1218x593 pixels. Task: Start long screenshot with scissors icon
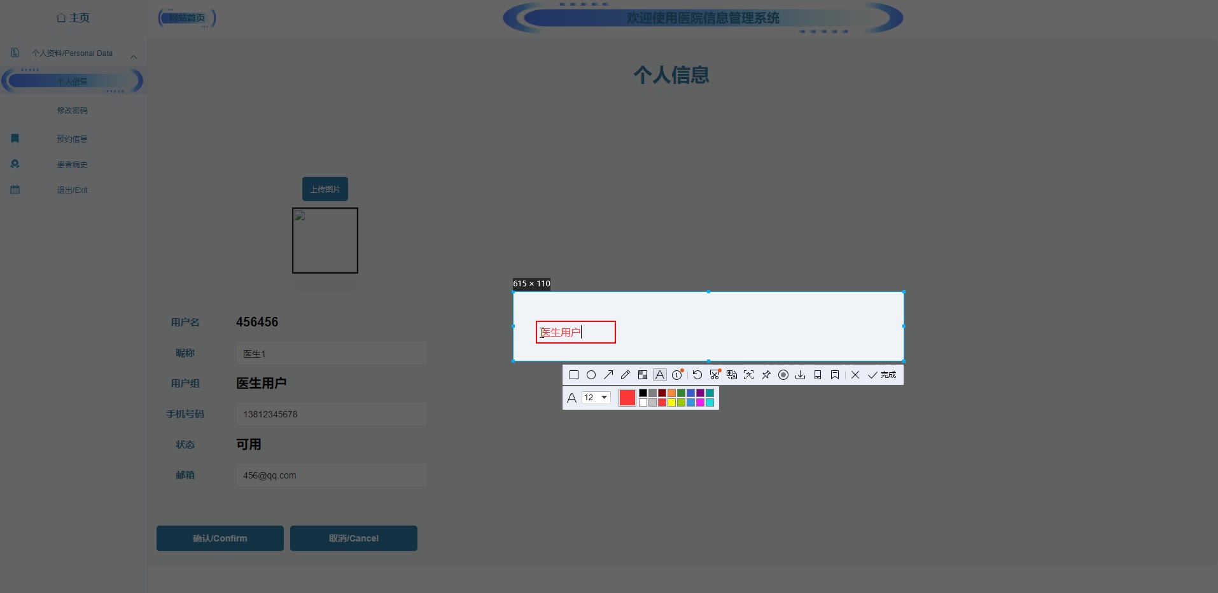715,375
